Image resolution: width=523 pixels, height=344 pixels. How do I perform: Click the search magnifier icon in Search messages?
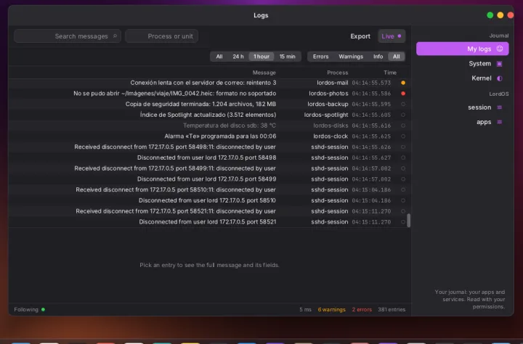(115, 36)
